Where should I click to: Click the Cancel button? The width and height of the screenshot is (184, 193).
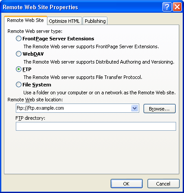pyautogui.click(x=163, y=184)
